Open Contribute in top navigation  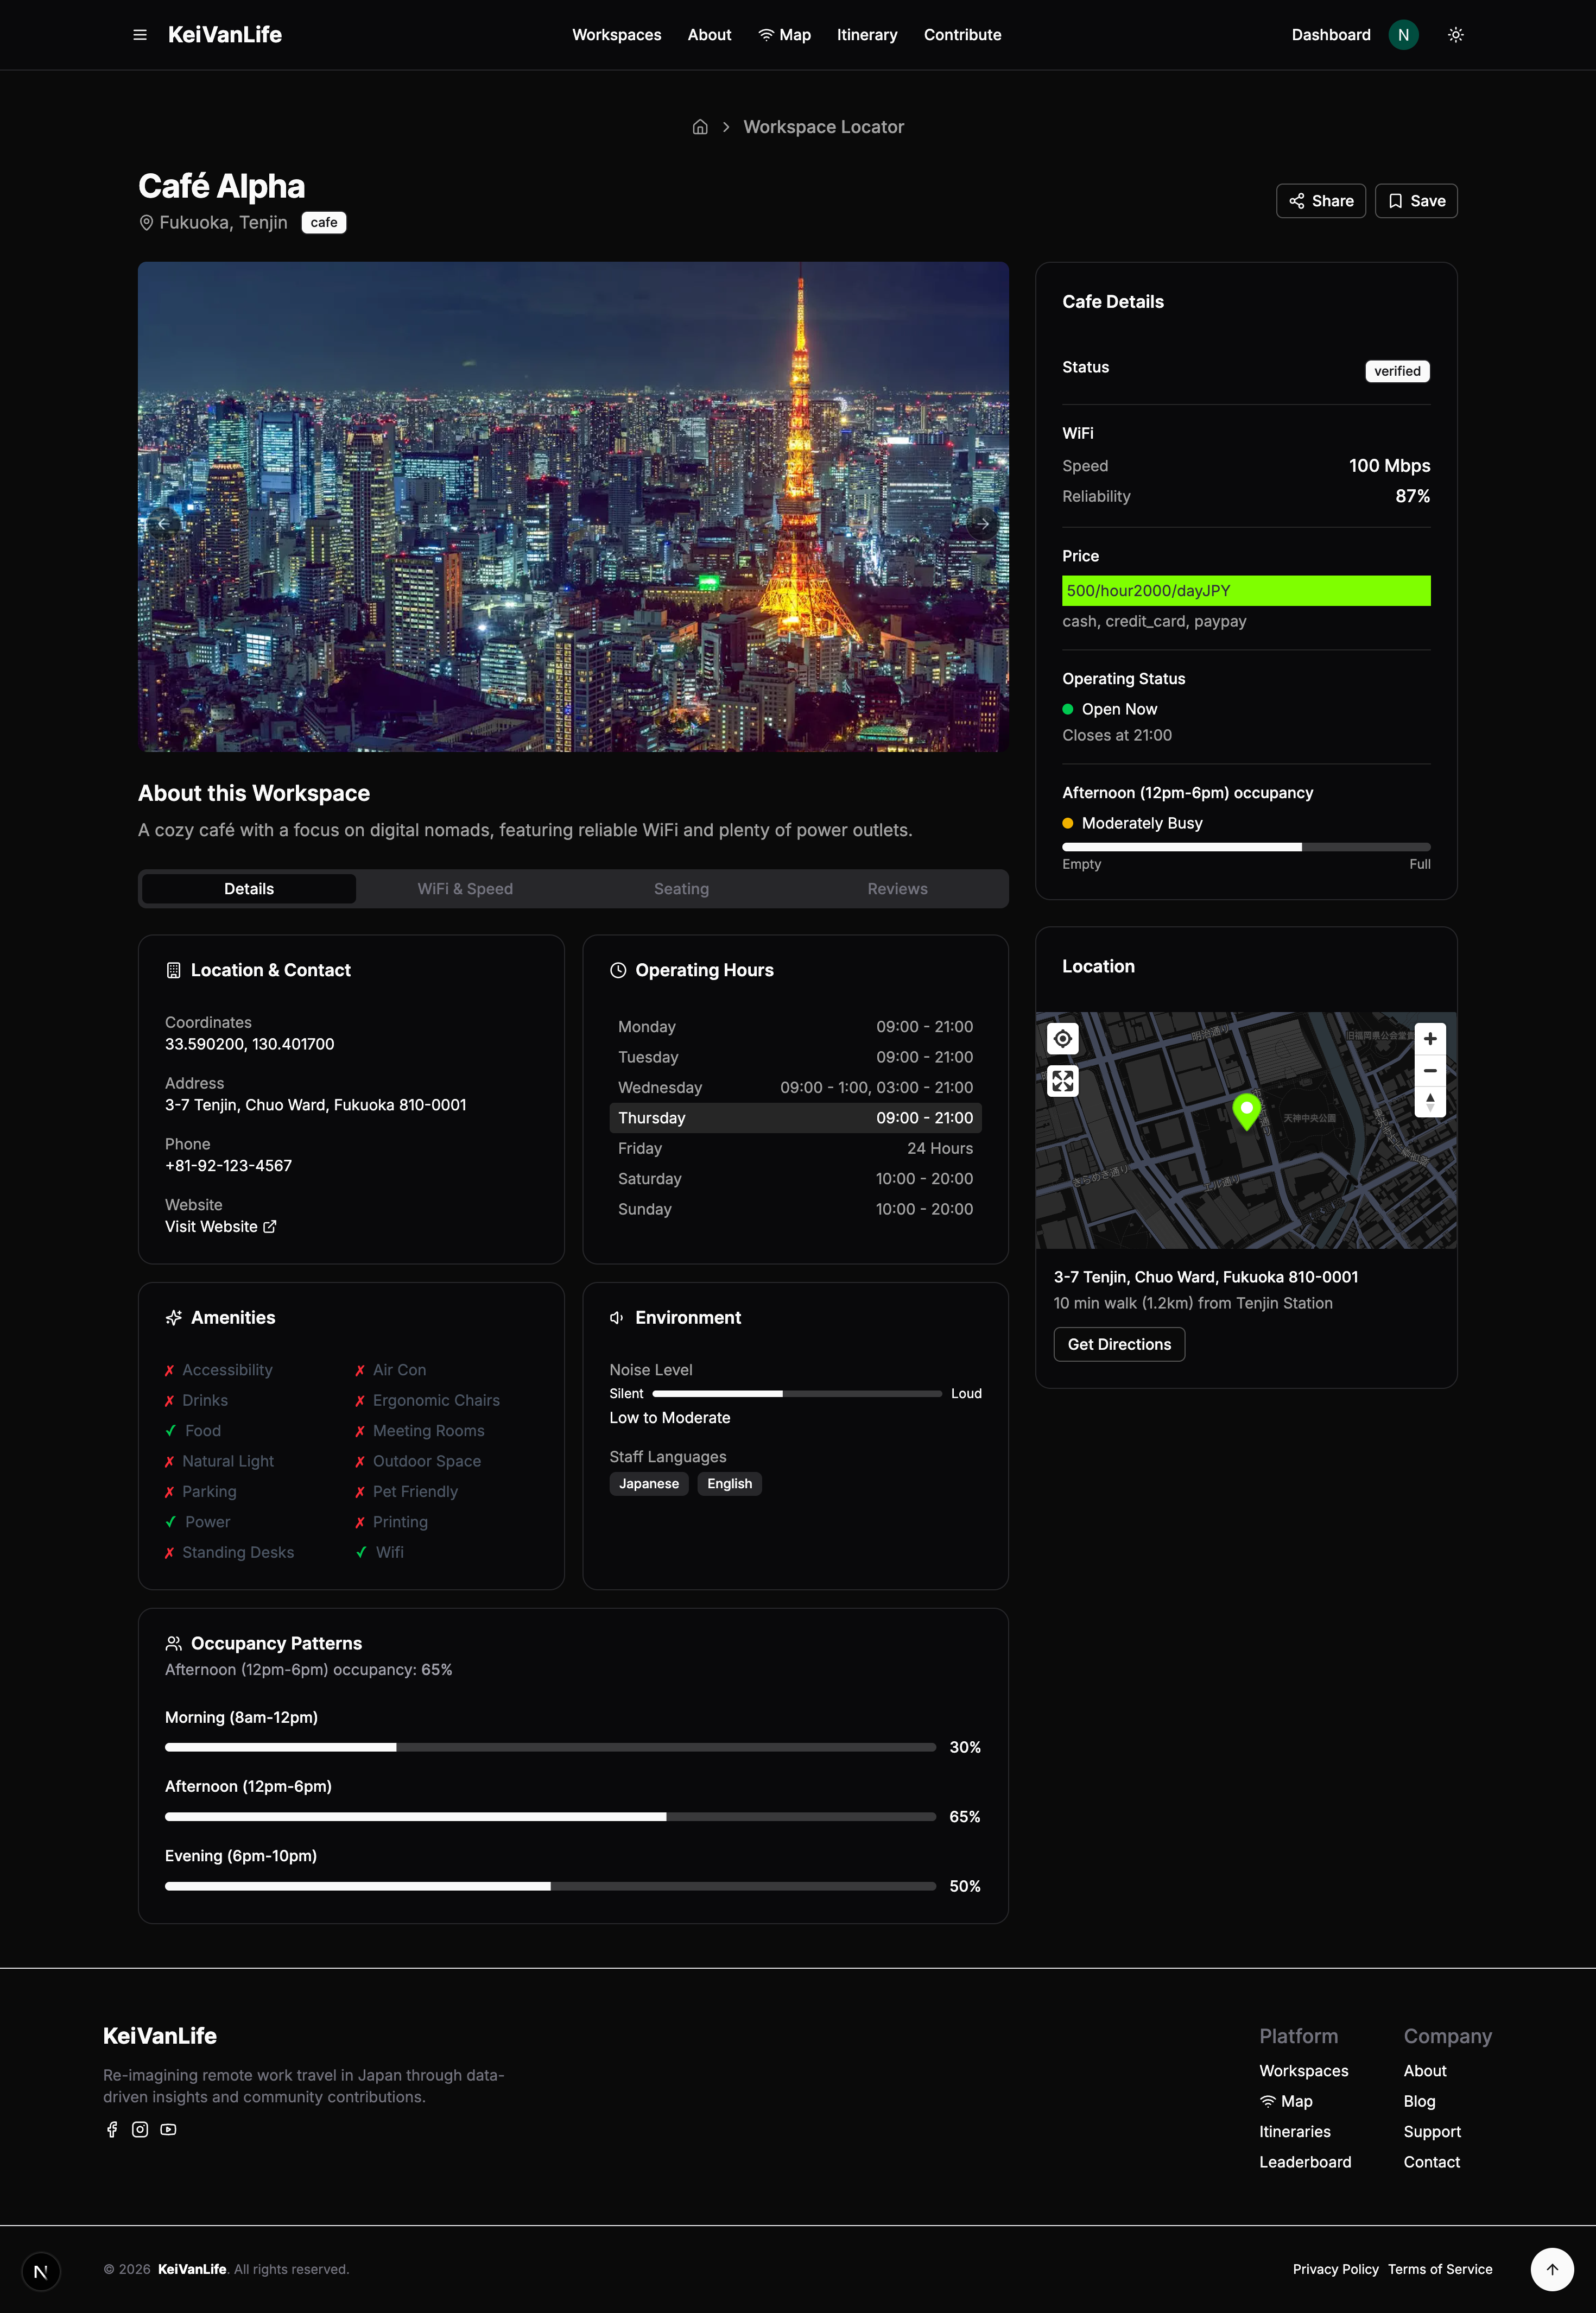962,35
